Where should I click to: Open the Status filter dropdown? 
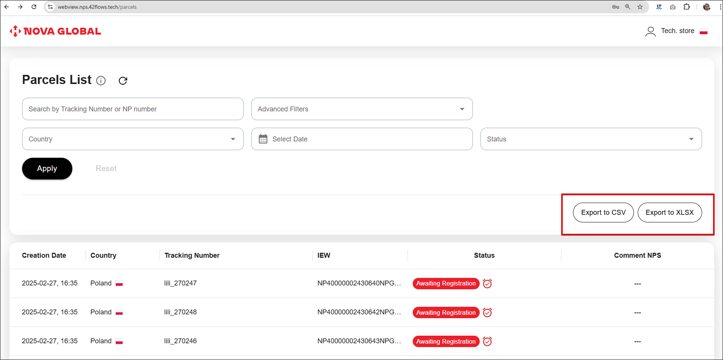tap(591, 139)
